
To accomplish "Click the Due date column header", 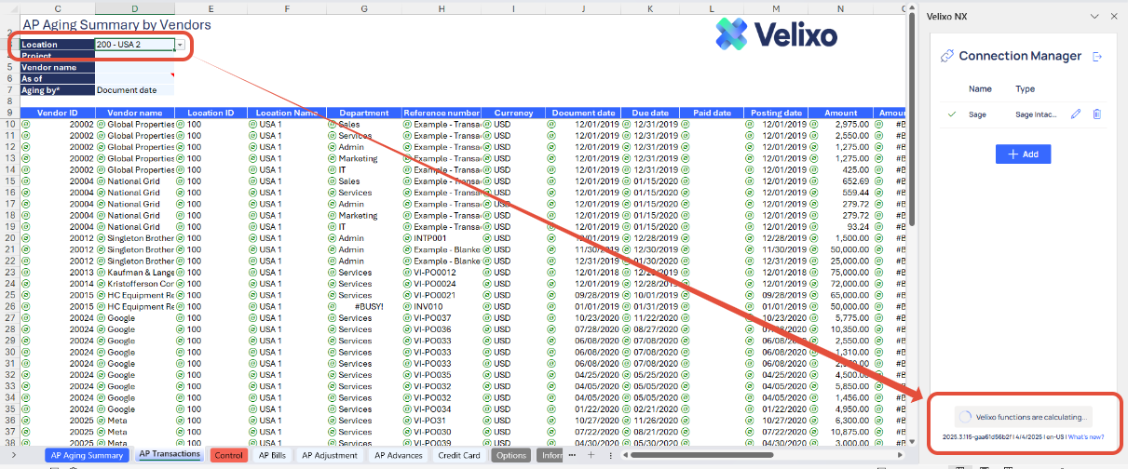I will [x=651, y=113].
